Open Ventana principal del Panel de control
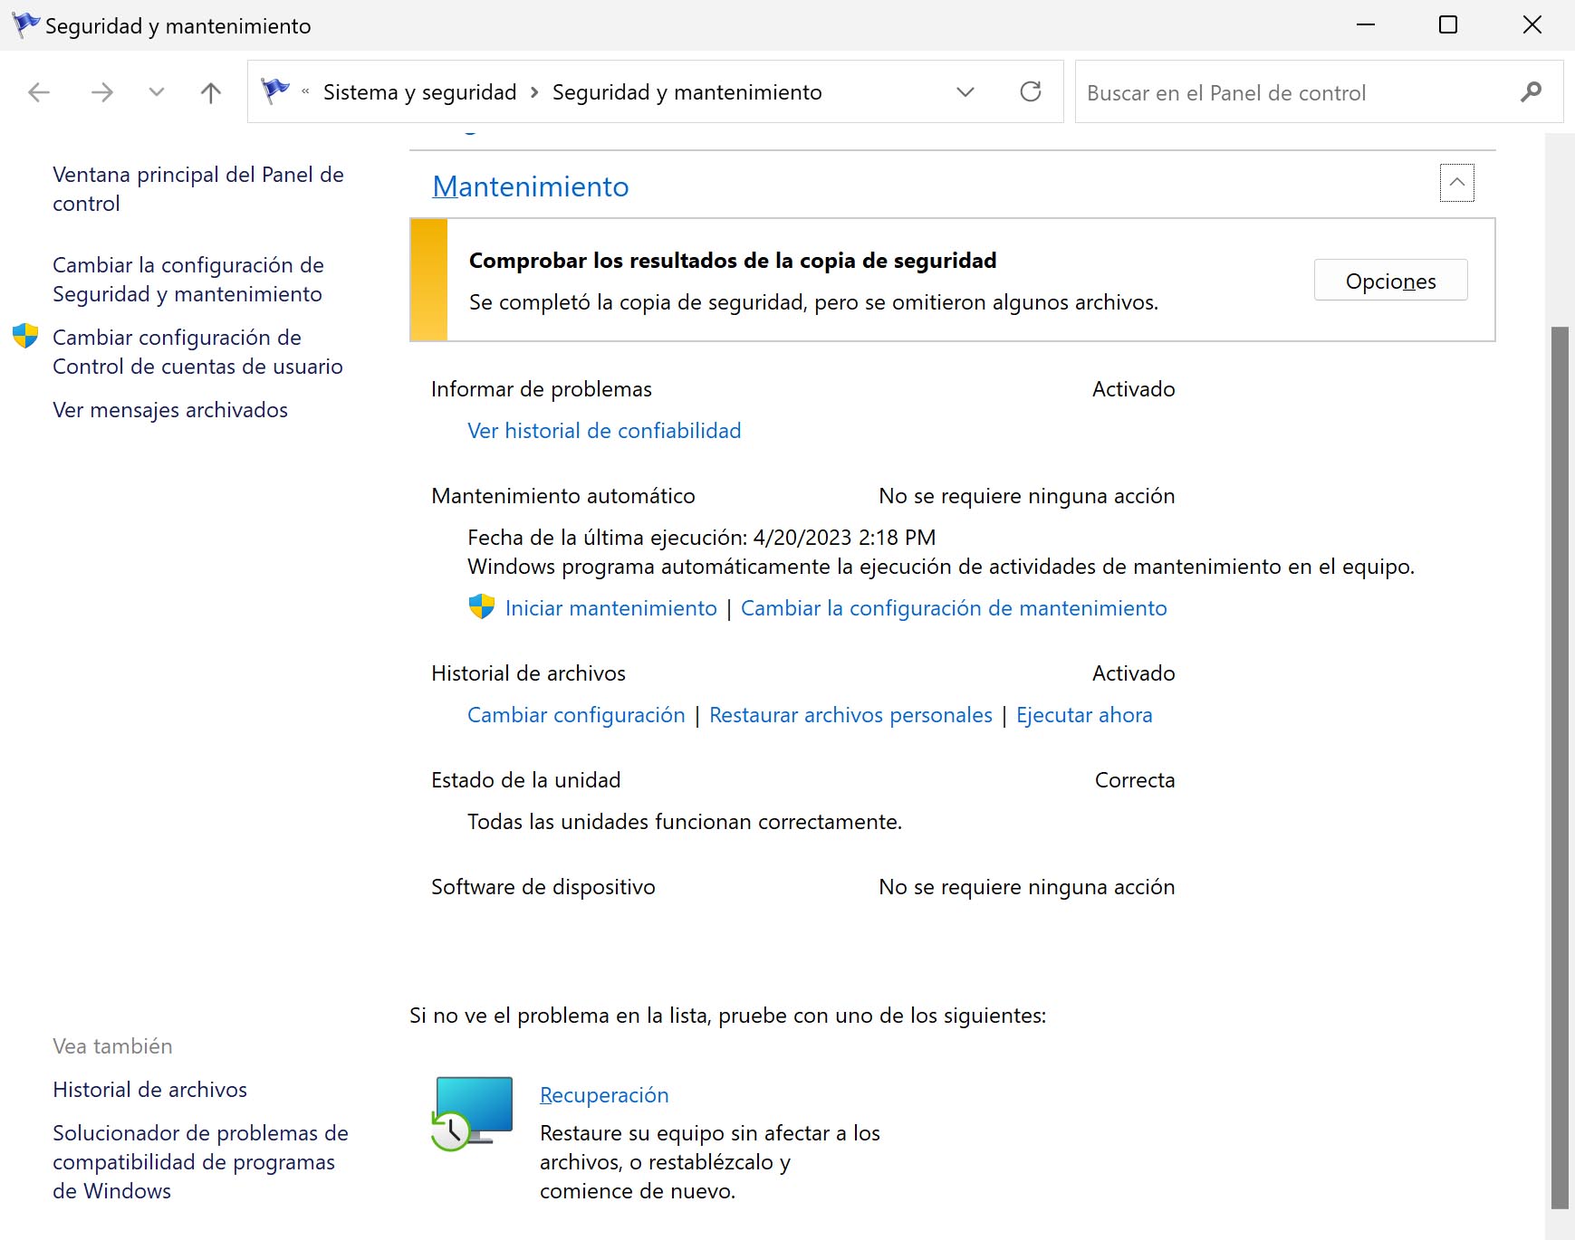Image resolution: width=1575 pixels, height=1240 pixels. 198,188
